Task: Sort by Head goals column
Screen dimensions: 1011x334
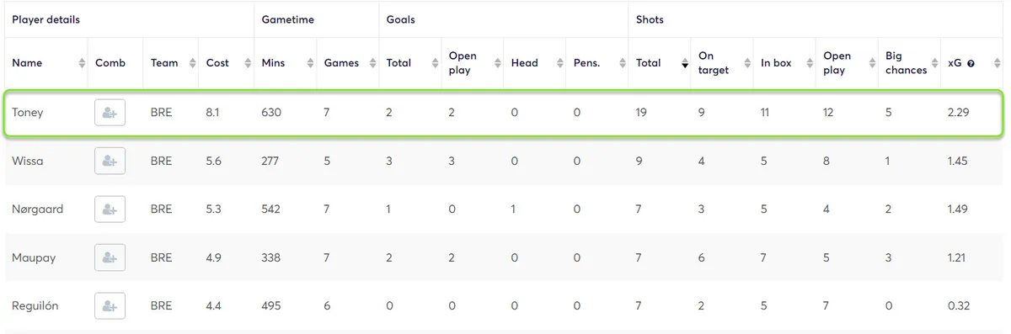Action: [x=535, y=63]
